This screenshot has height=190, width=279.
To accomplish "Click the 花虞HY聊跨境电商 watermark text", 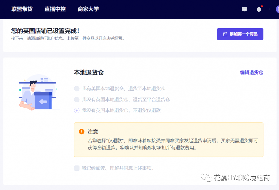I will 242,178.
